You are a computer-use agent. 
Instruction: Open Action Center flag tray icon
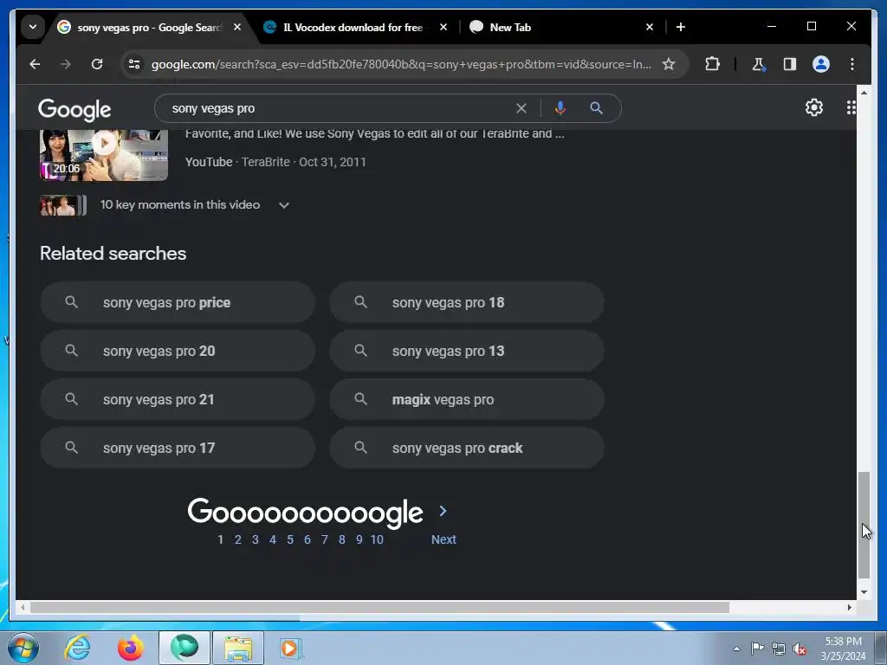coord(757,649)
